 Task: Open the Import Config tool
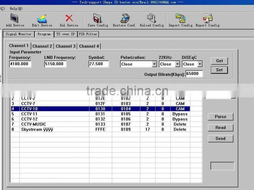coord(180,19)
